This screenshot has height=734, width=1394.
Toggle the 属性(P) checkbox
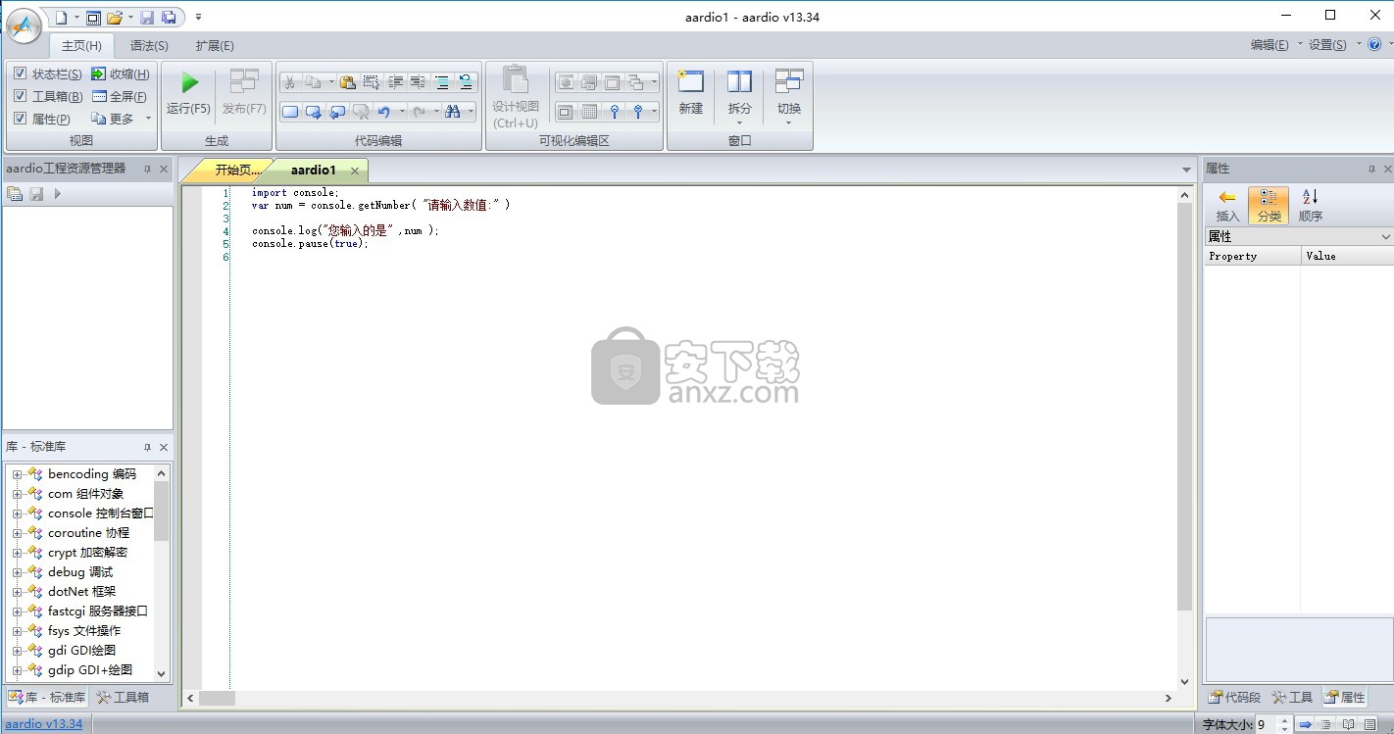20,119
